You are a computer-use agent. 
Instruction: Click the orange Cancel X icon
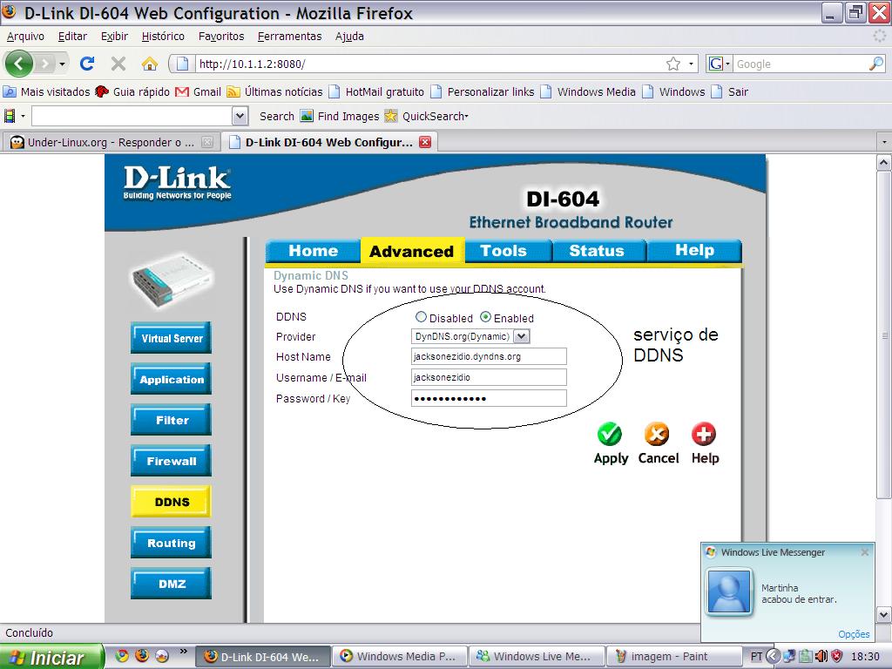click(657, 435)
